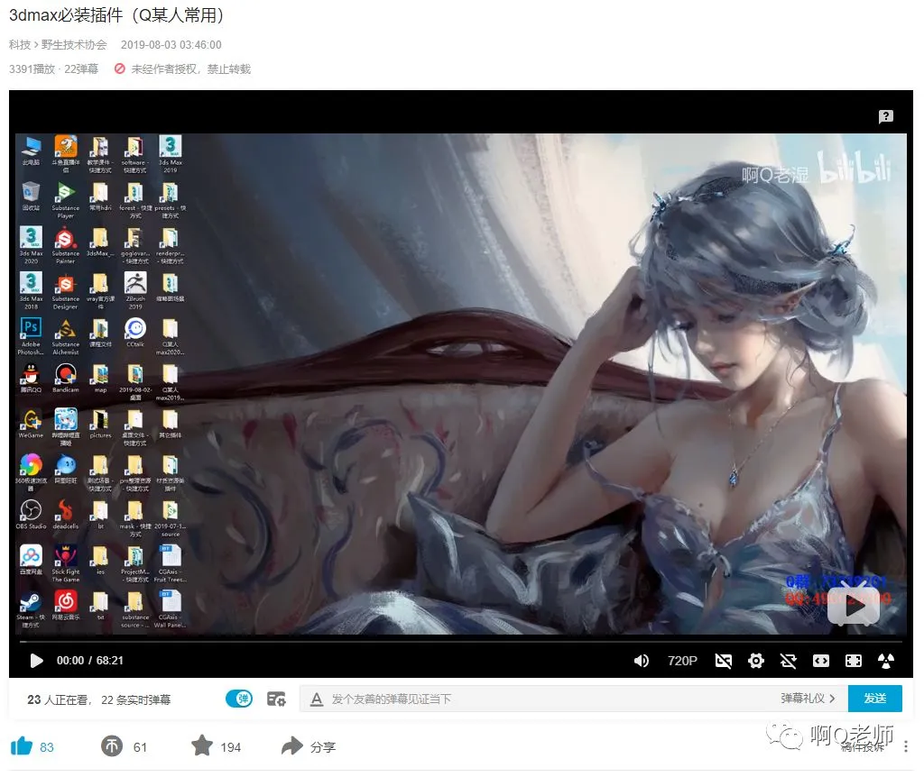Give a coin to the video
Screen dimensions: 924x777
112,746
